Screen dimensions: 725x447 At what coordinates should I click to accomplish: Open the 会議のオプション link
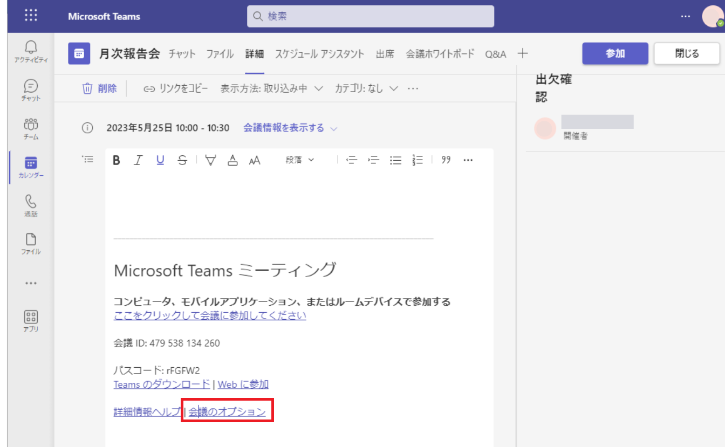(x=227, y=412)
